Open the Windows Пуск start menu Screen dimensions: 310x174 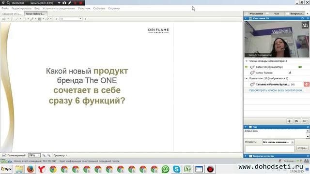pos(6,169)
